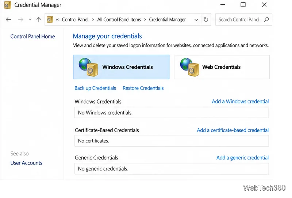The width and height of the screenshot is (292, 198).
Task: Click the Web Credentials globe vault icon
Action: pyautogui.click(x=189, y=67)
